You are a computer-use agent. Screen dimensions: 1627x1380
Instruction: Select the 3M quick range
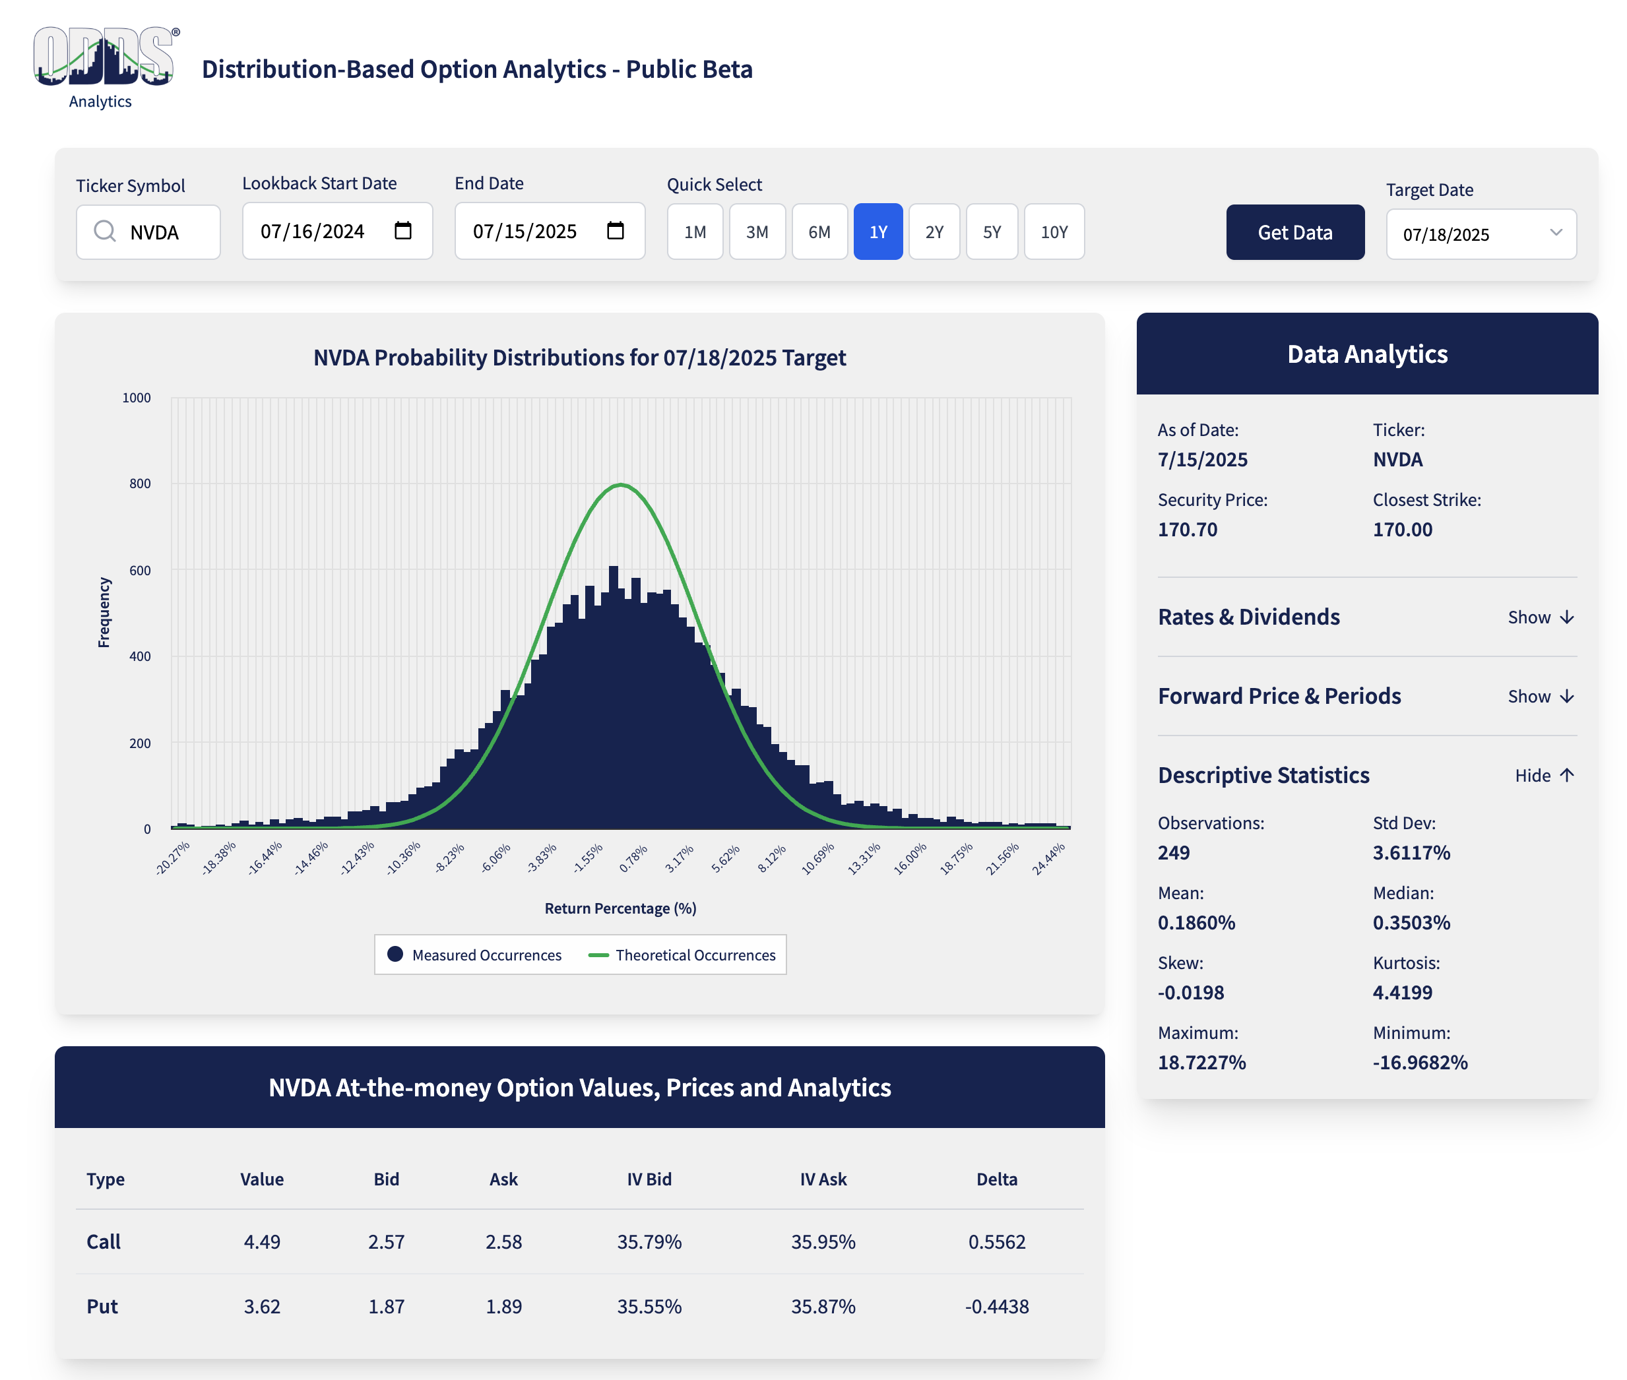pyautogui.click(x=757, y=232)
